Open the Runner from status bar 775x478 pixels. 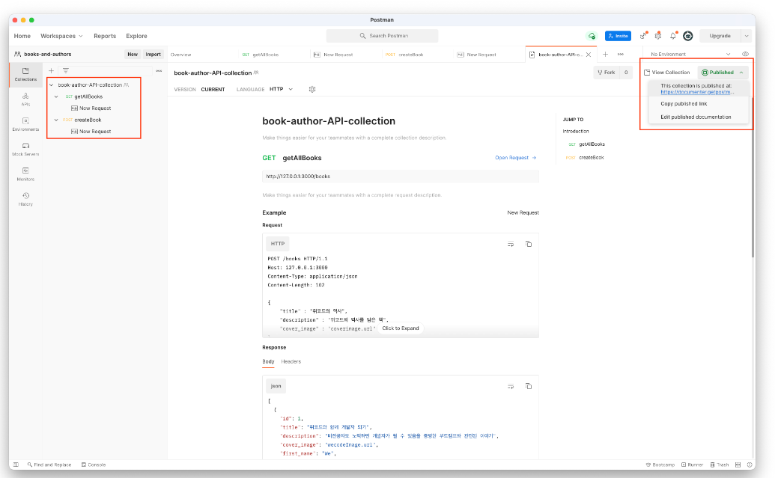tap(692, 465)
